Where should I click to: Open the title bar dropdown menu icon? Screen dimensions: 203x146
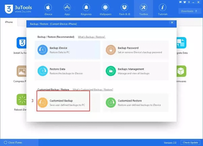(189, 2)
